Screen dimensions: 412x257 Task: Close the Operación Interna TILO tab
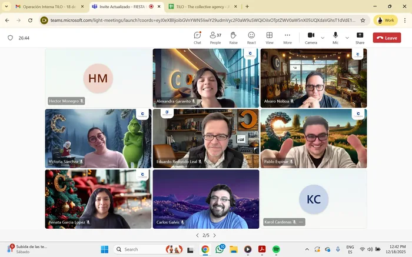point(82,6)
